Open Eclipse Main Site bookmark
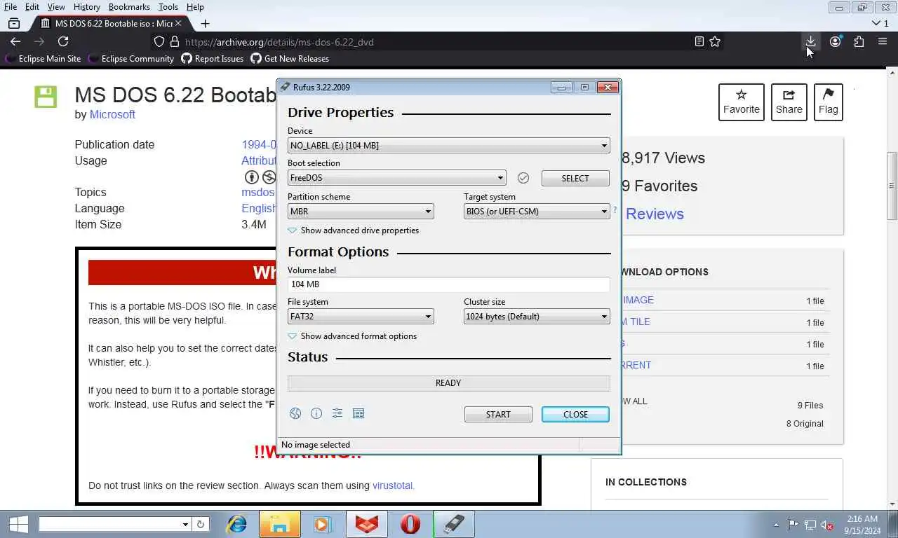Viewport: 898px width, 538px height. (x=43, y=59)
